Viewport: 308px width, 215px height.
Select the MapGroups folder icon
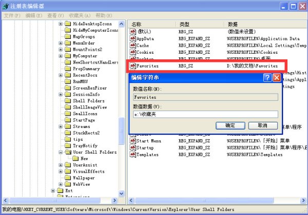coord(68,37)
